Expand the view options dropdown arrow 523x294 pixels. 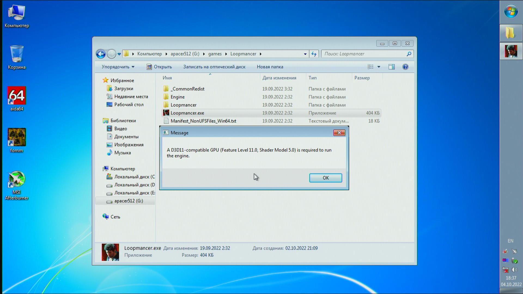[x=379, y=67]
